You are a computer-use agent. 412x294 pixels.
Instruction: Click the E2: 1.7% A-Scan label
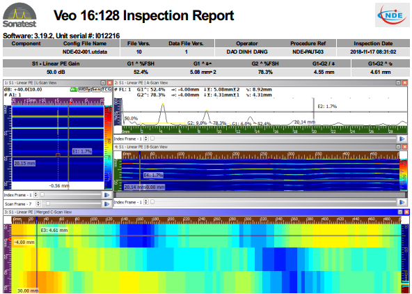coord(327,106)
